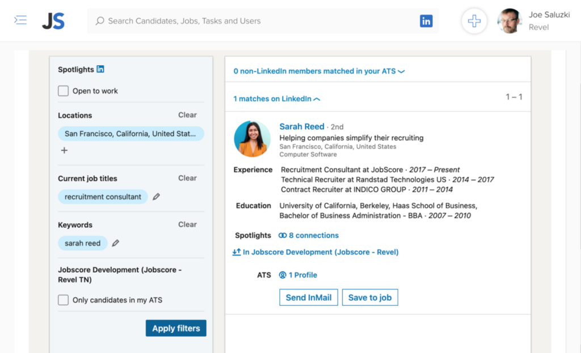This screenshot has height=353, width=581.
Task: Click Contract Recruiter at INDICO GROUP line
Action: tap(367, 189)
